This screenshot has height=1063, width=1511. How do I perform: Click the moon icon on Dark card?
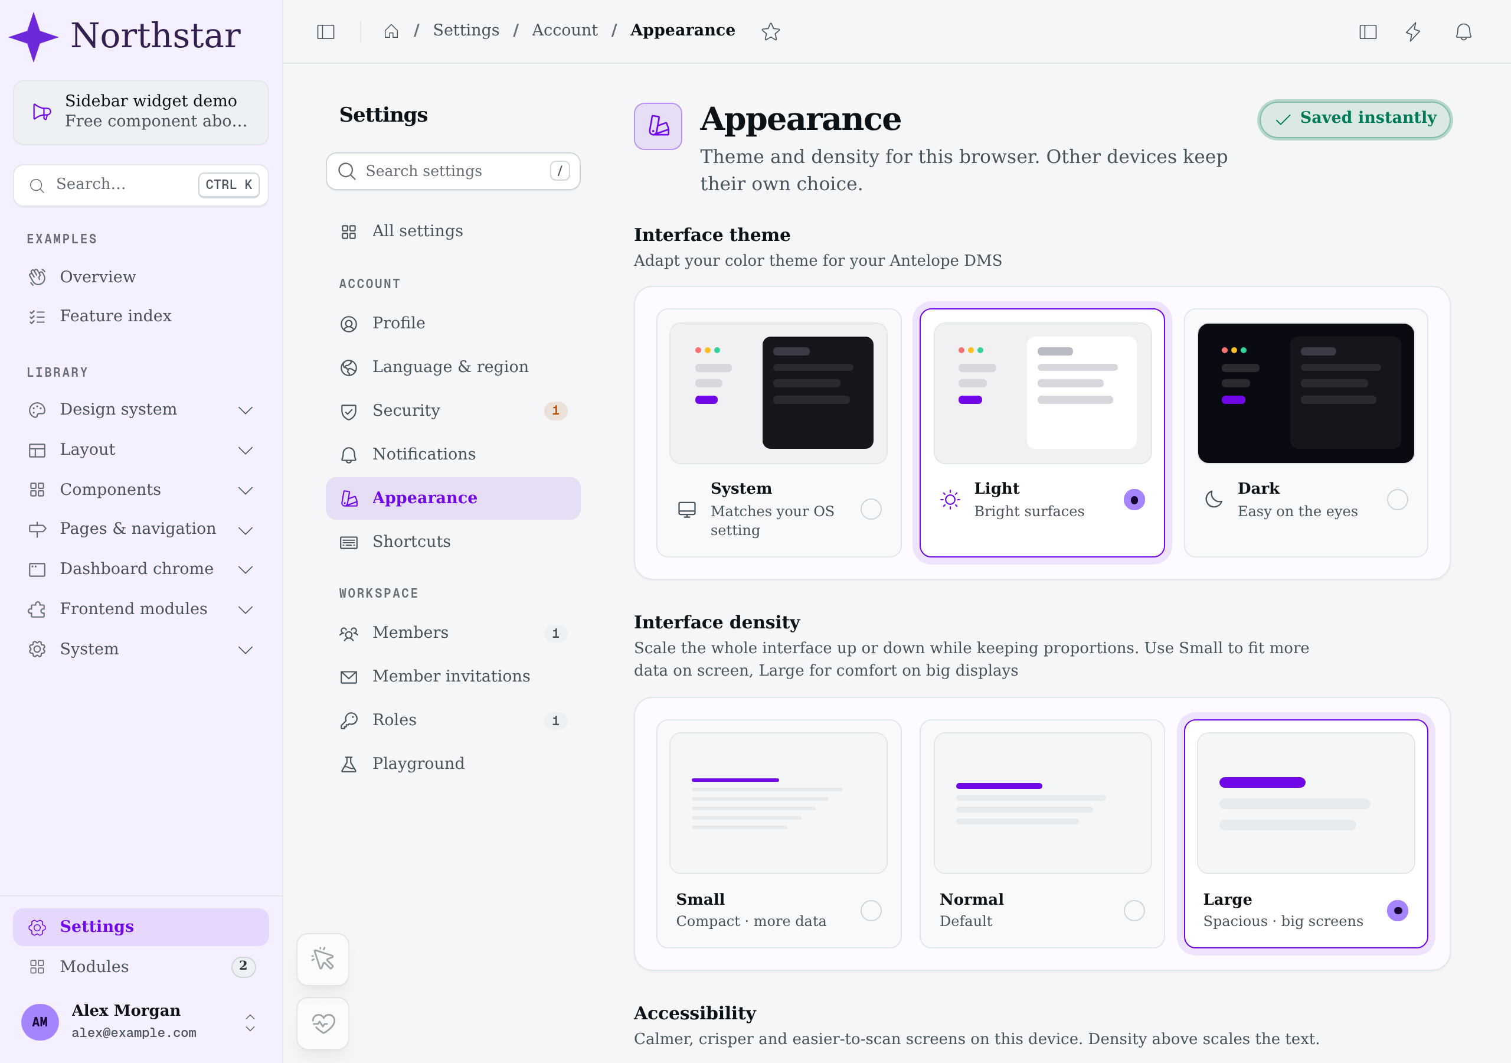click(x=1214, y=500)
